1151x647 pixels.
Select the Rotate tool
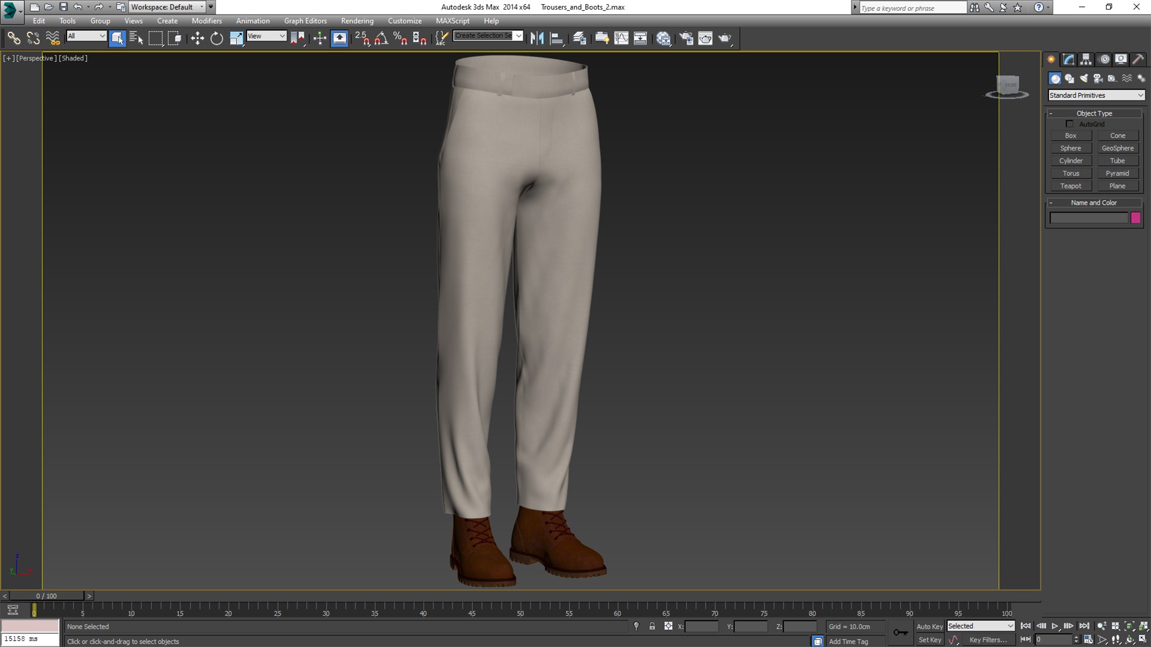click(x=216, y=38)
